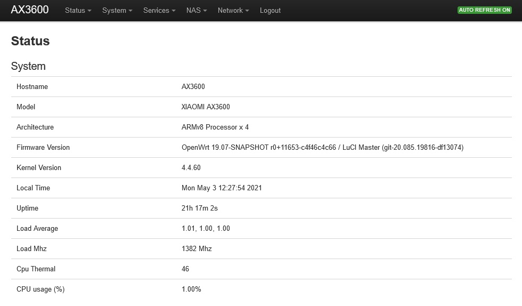
Task: Click the Logout link
Action: coord(270,10)
